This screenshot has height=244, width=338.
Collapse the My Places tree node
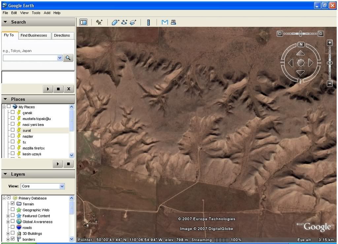click(x=4, y=107)
